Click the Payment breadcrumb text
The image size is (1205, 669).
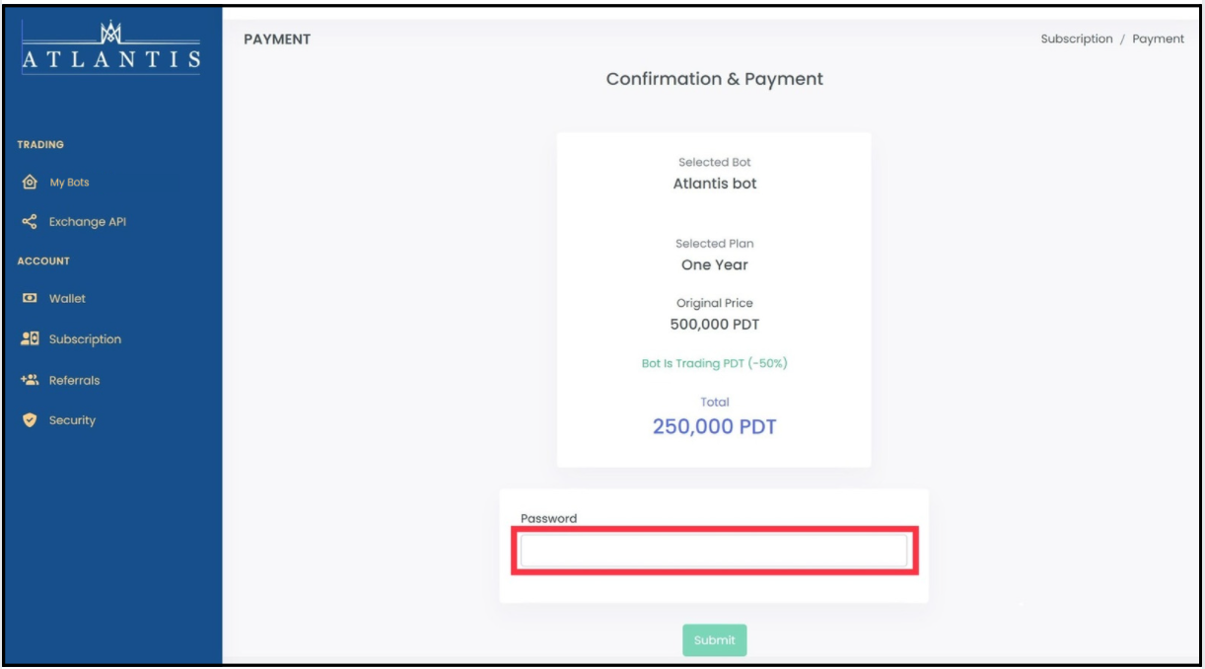point(1159,39)
